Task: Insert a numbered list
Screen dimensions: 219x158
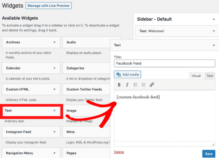Action: (x=144, y=85)
